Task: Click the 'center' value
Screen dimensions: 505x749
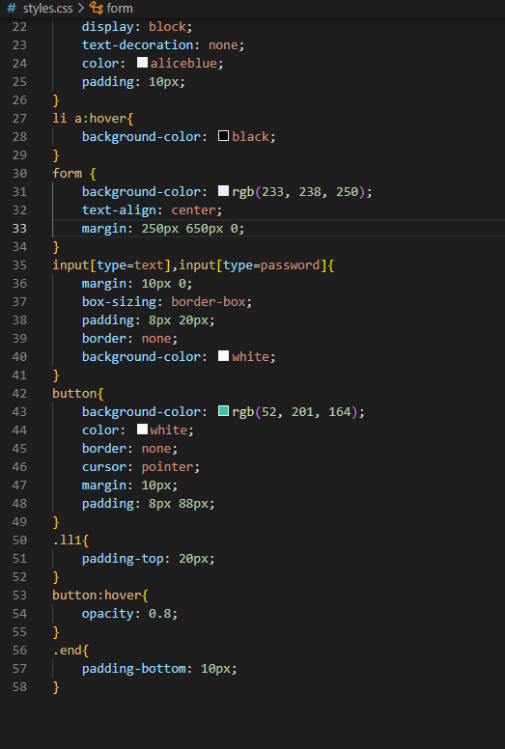Action: 193,210
